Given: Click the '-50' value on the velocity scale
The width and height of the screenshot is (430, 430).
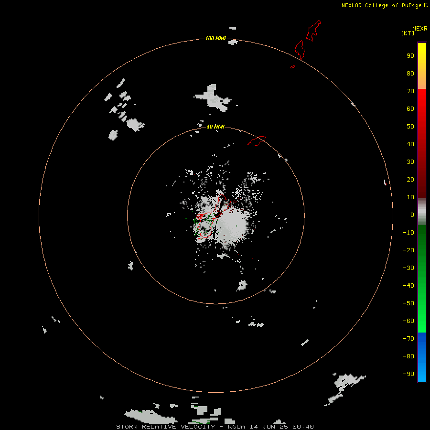Looking at the screenshot, I should (x=408, y=303).
